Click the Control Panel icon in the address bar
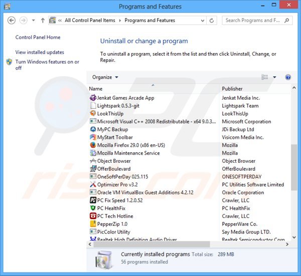This screenshot has height=276, width=301. tap(53, 20)
